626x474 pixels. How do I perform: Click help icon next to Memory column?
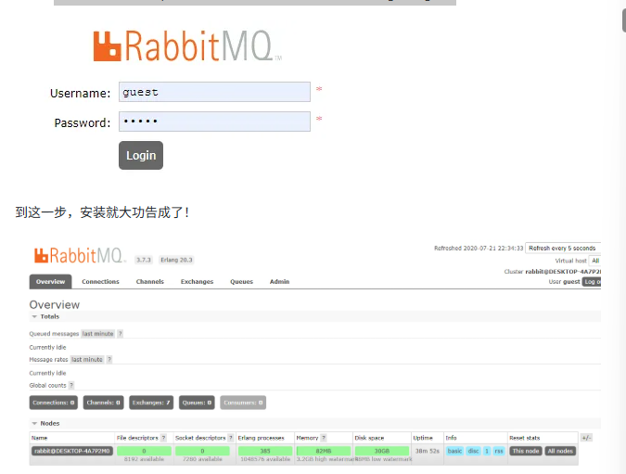click(x=325, y=438)
